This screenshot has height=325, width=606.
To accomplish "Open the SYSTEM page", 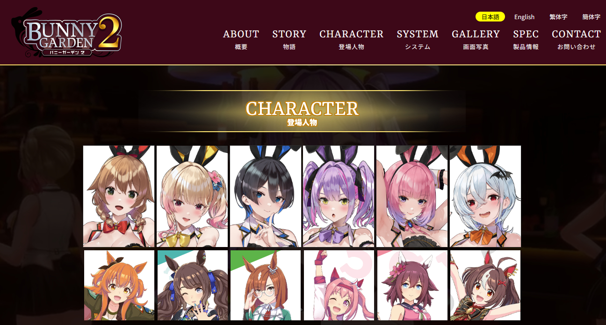I will pyautogui.click(x=418, y=39).
